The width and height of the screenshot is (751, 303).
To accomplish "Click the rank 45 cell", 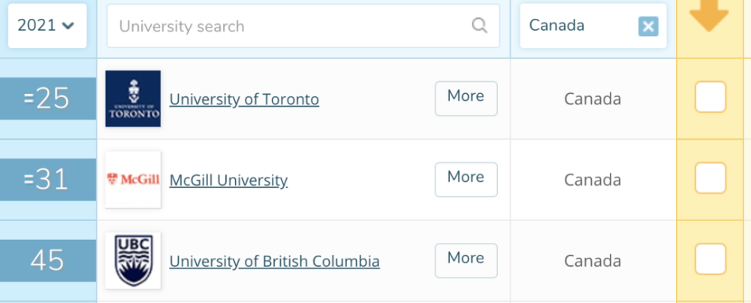I will pos(47,260).
